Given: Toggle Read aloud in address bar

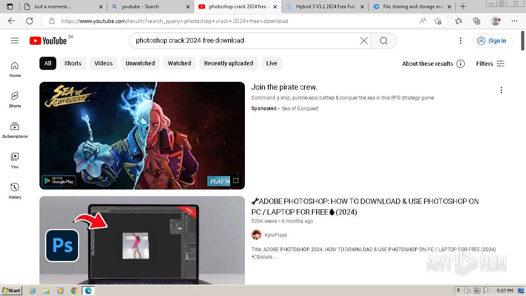Looking at the screenshot, I should point(423,21).
